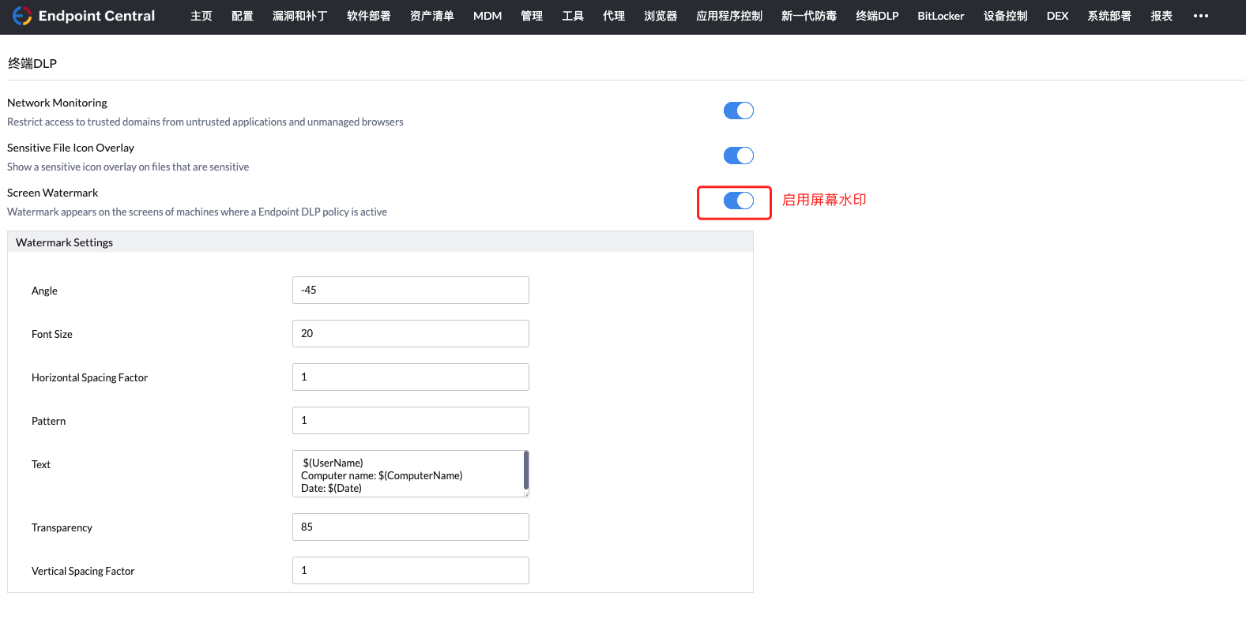The image size is (1246, 619).
Task: Open the MDM navigation item
Action: [487, 16]
